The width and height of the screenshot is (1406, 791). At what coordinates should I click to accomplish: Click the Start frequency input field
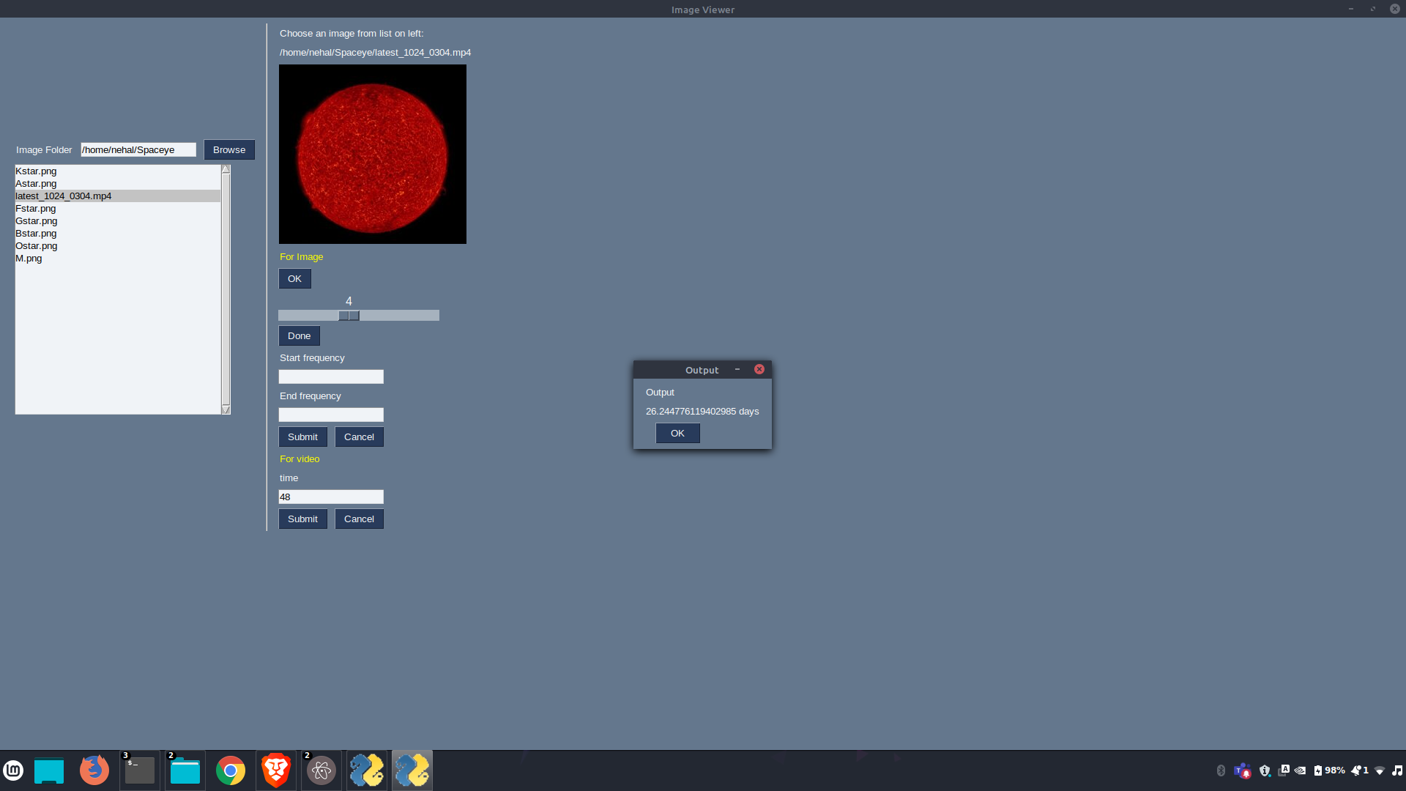pyautogui.click(x=331, y=376)
